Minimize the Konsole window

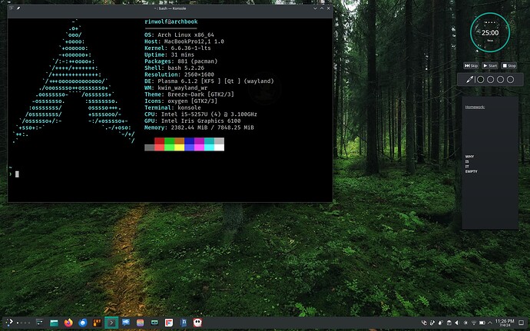[315, 8]
